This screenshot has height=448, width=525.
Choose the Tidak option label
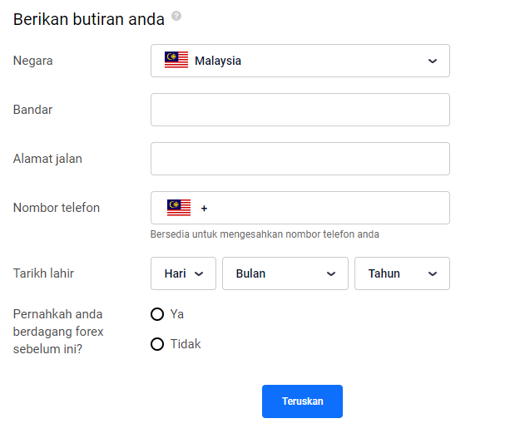(186, 344)
